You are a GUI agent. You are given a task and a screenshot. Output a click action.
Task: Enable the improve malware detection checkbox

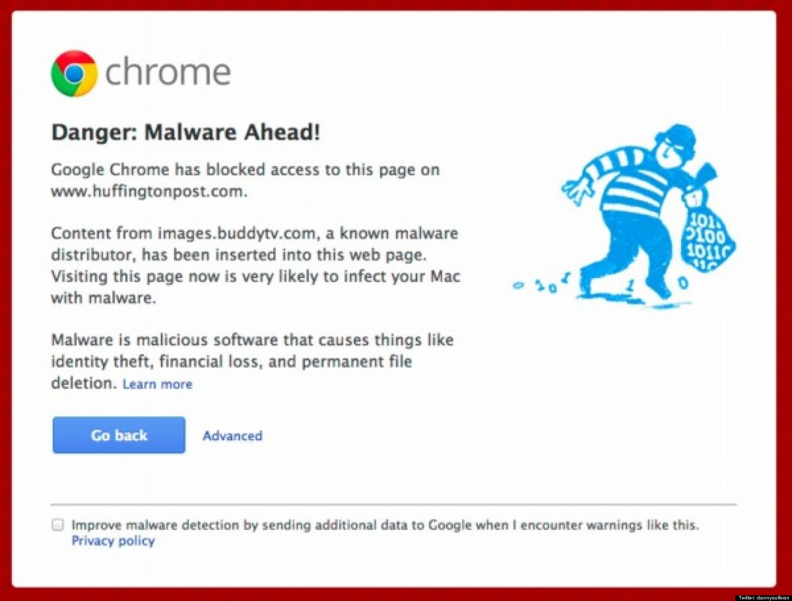pyautogui.click(x=57, y=524)
